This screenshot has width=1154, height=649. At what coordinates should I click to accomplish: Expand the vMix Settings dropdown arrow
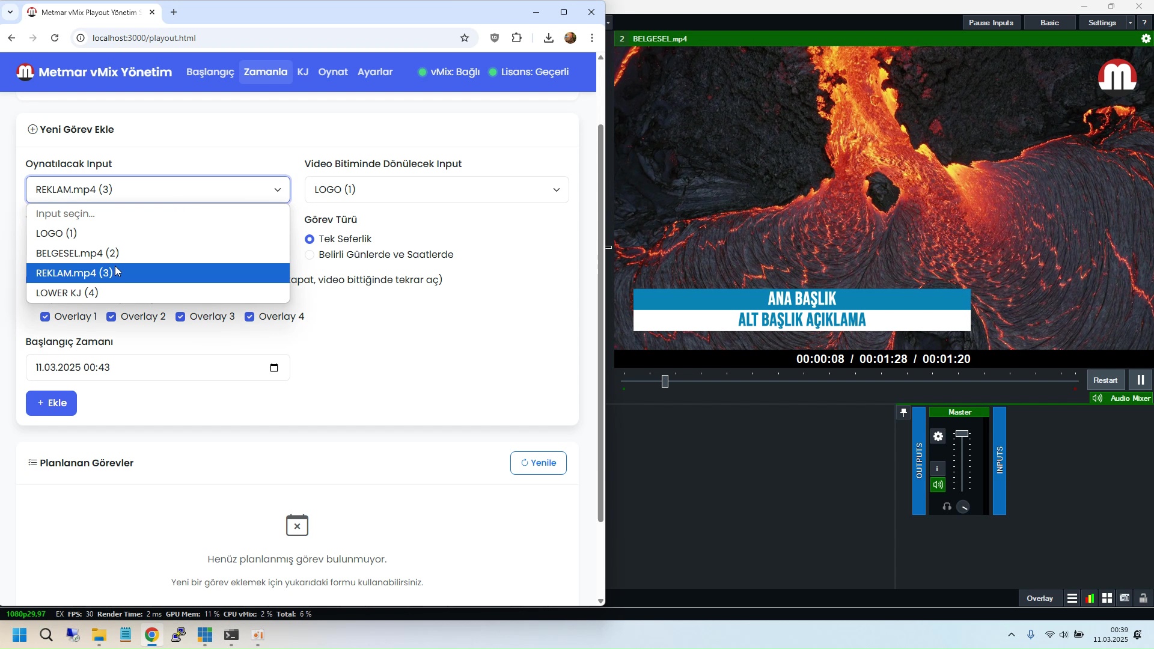coord(1131,23)
